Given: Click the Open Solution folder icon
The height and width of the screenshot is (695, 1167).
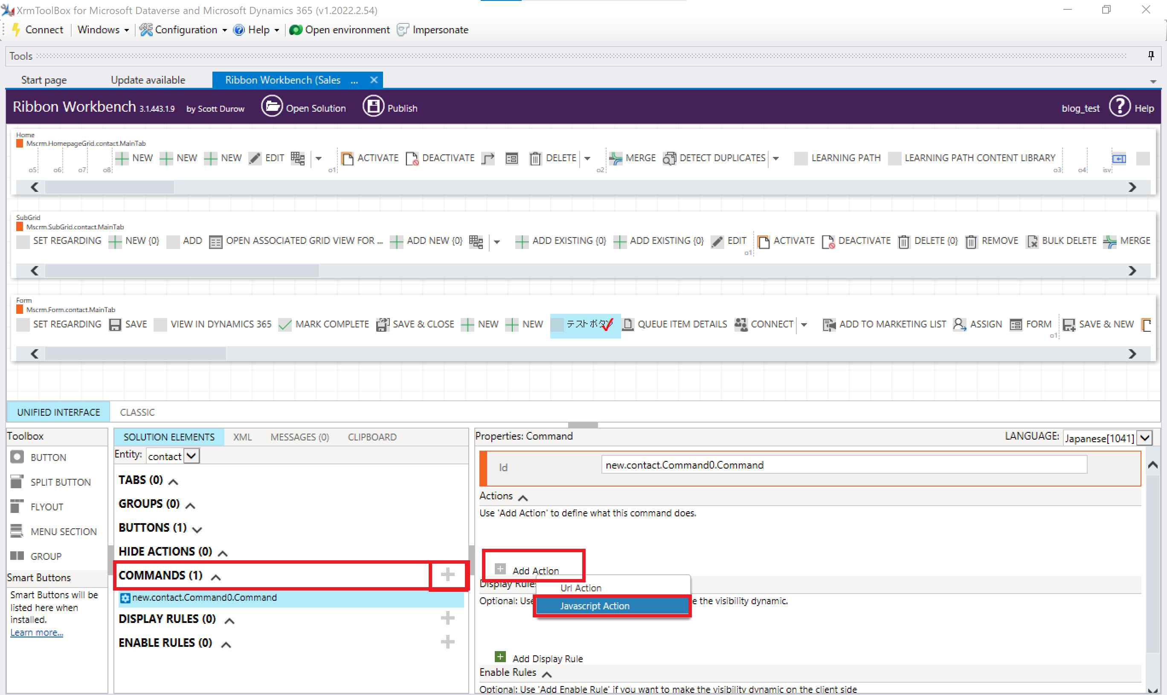Looking at the screenshot, I should pyautogui.click(x=272, y=107).
